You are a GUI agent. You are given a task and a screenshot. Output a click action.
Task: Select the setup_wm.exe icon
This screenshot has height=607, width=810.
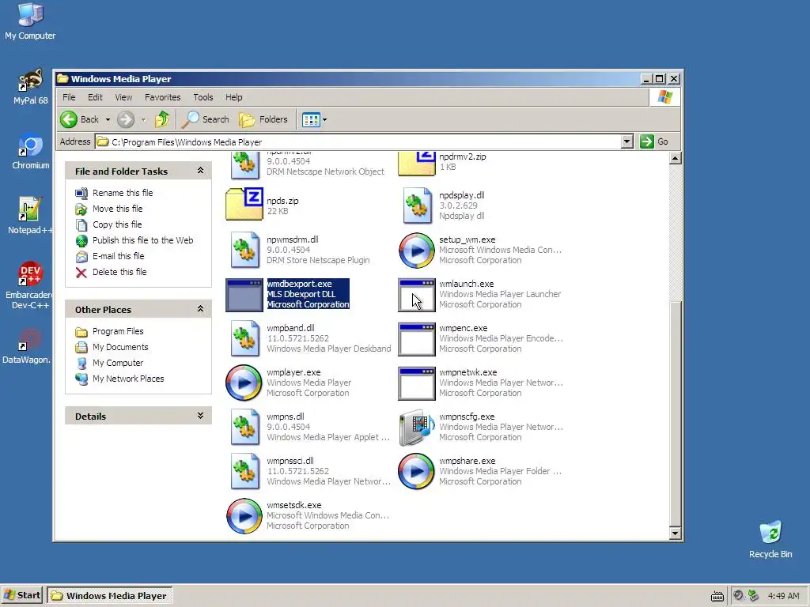tap(416, 251)
